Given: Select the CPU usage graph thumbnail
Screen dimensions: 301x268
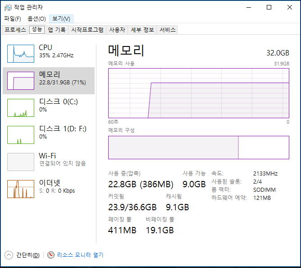Looking at the screenshot, I should pyautogui.click(x=21, y=54).
